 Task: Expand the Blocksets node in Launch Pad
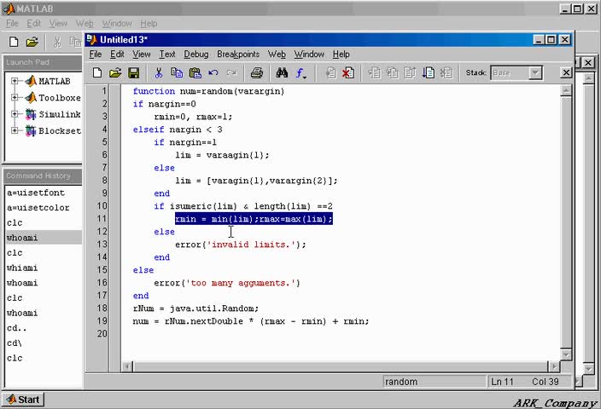(x=15, y=130)
